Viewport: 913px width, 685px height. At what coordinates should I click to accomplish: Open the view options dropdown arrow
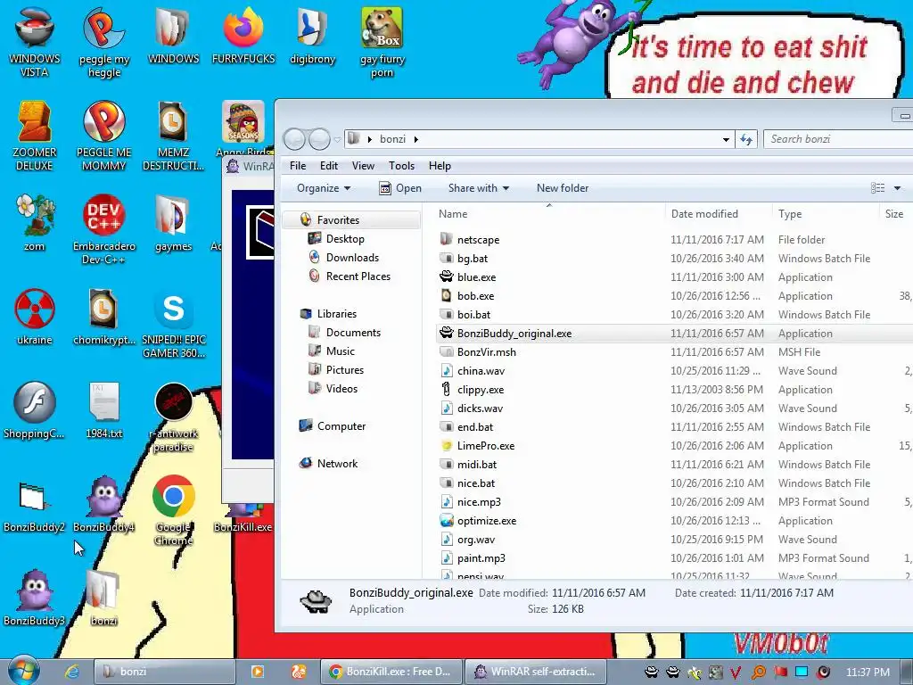[x=897, y=188]
